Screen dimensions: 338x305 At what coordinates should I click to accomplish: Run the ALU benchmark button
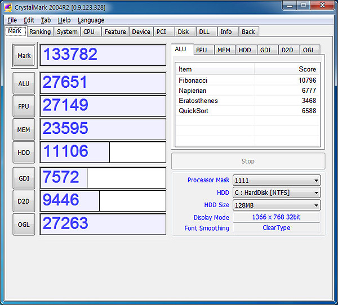(x=24, y=83)
